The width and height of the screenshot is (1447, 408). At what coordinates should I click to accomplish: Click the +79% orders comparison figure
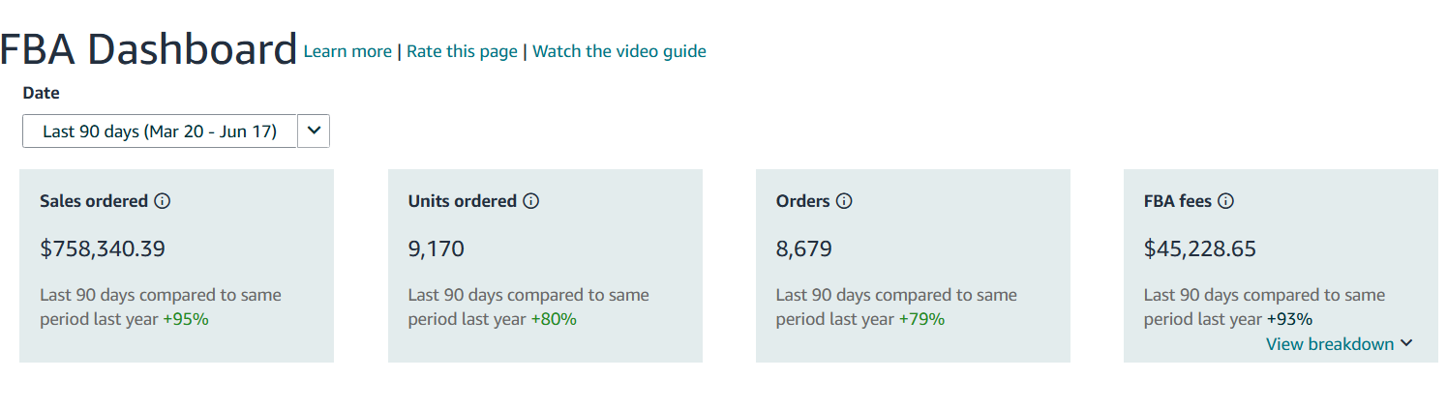921,319
